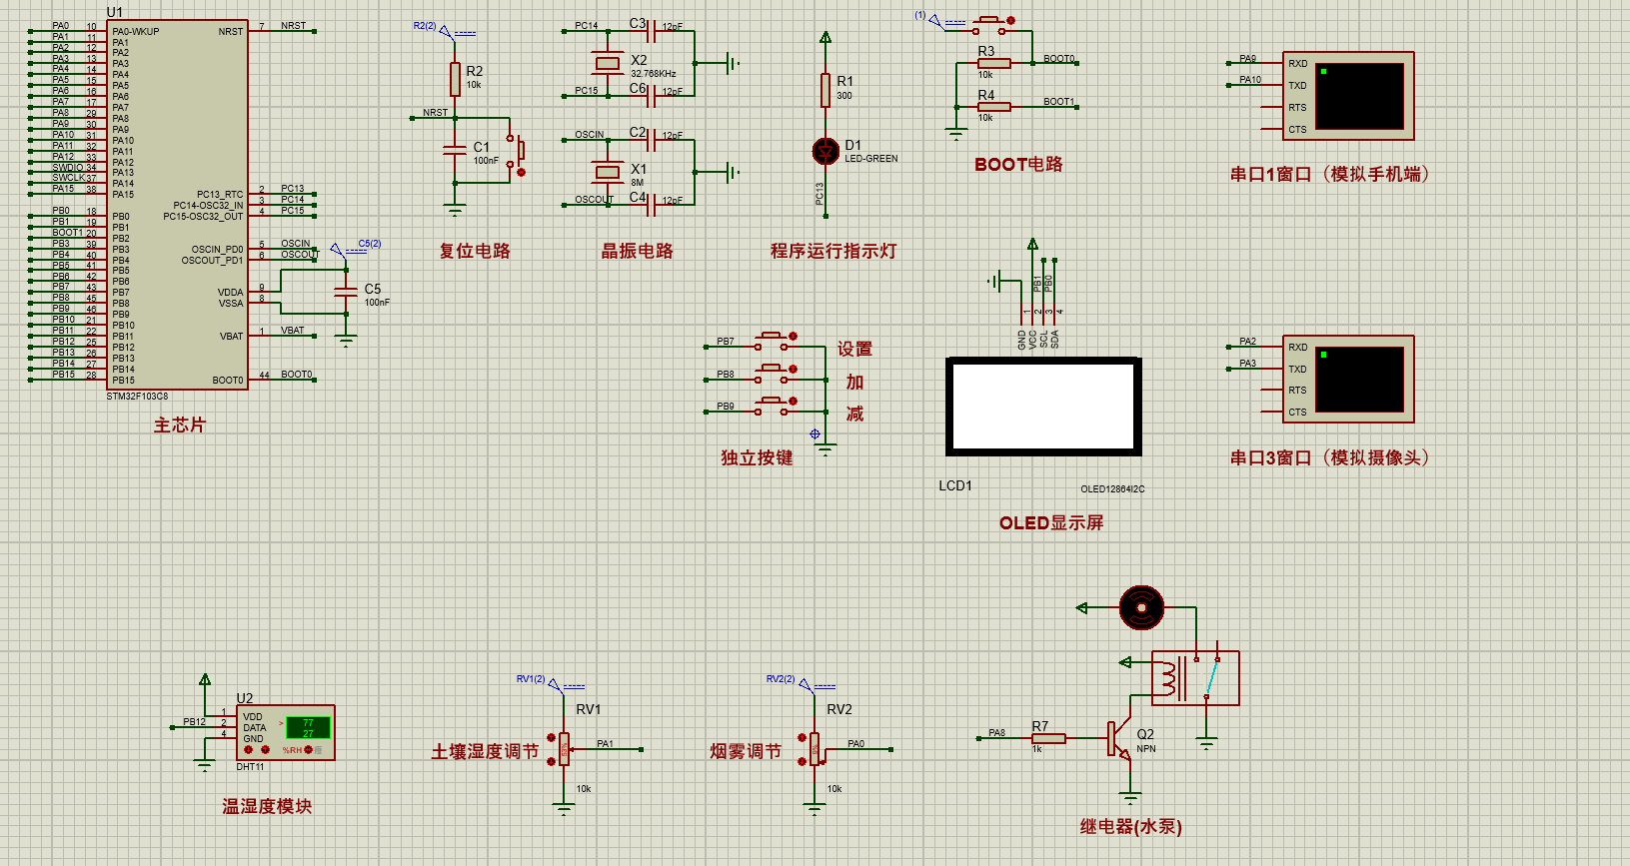Increase RV1 soil humidity with upper red dot
The height and width of the screenshot is (866, 1630).
click(x=551, y=737)
